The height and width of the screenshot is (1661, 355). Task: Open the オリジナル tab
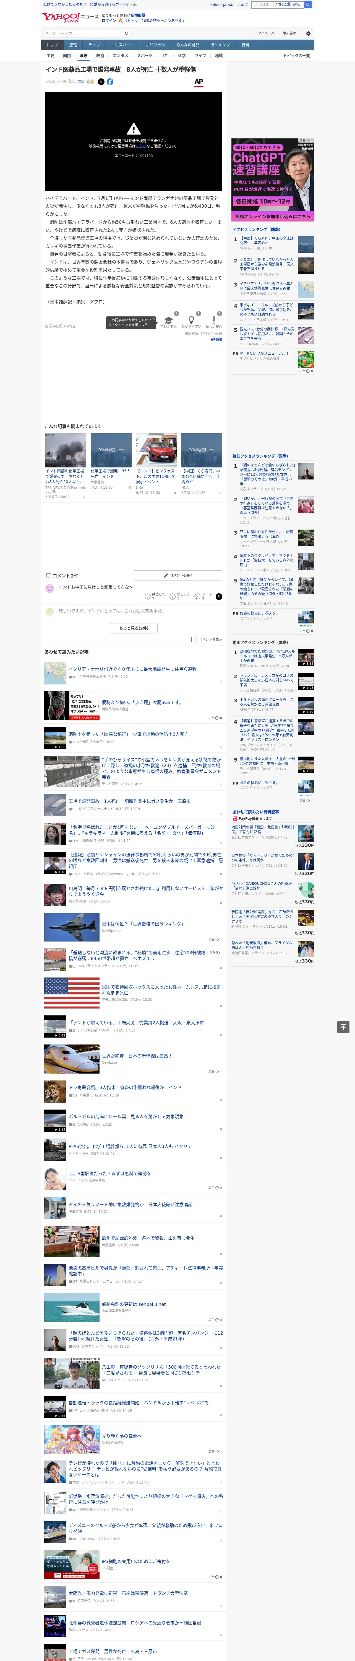click(155, 45)
